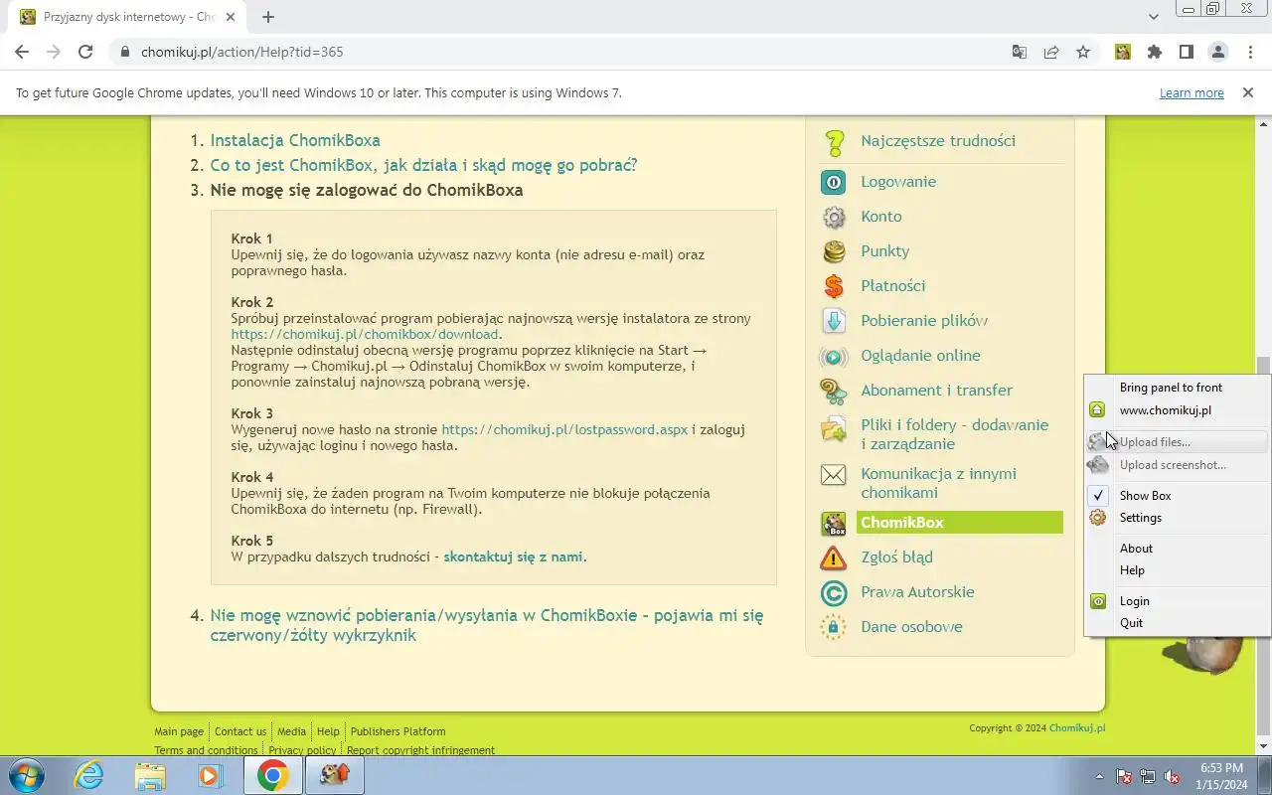1272x795 pixels.
Task: Open the Chomikuj.pl copyright footer link
Action: pyautogui.click(x=1077, y=728)
